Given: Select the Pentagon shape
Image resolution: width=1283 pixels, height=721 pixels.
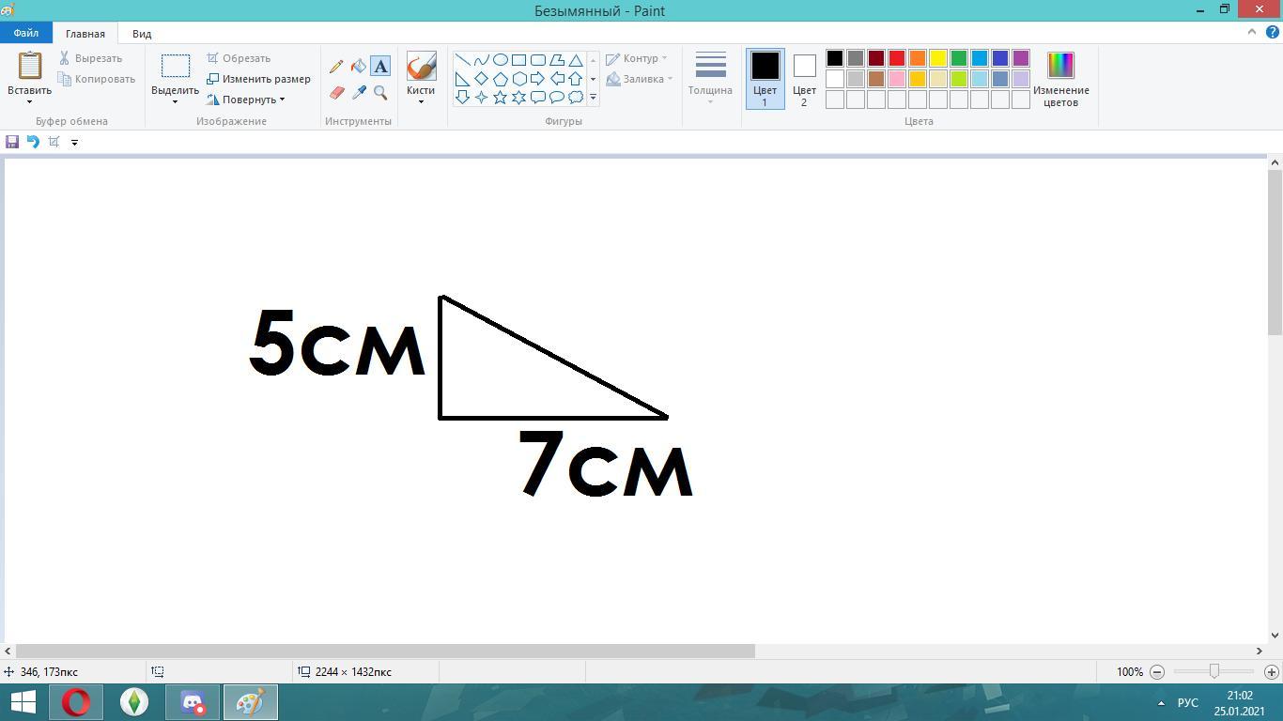Looking at the screenshot, I should 501,79.
